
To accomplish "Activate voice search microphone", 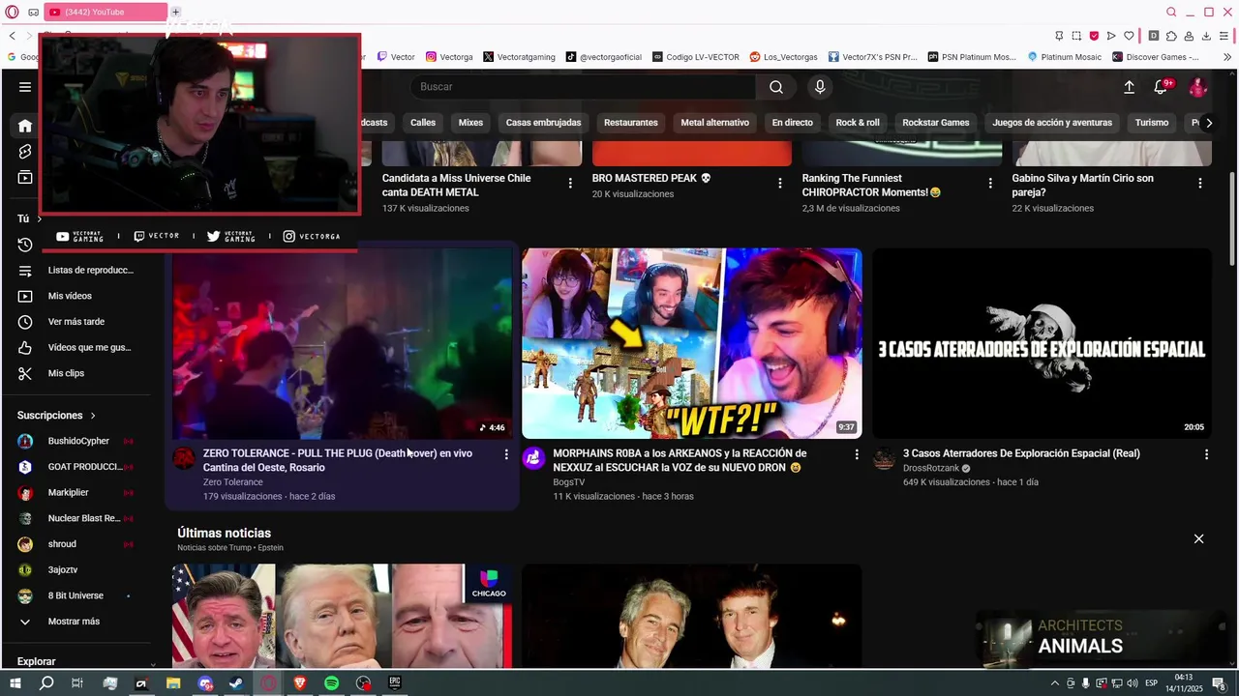I will coord(820,87).
